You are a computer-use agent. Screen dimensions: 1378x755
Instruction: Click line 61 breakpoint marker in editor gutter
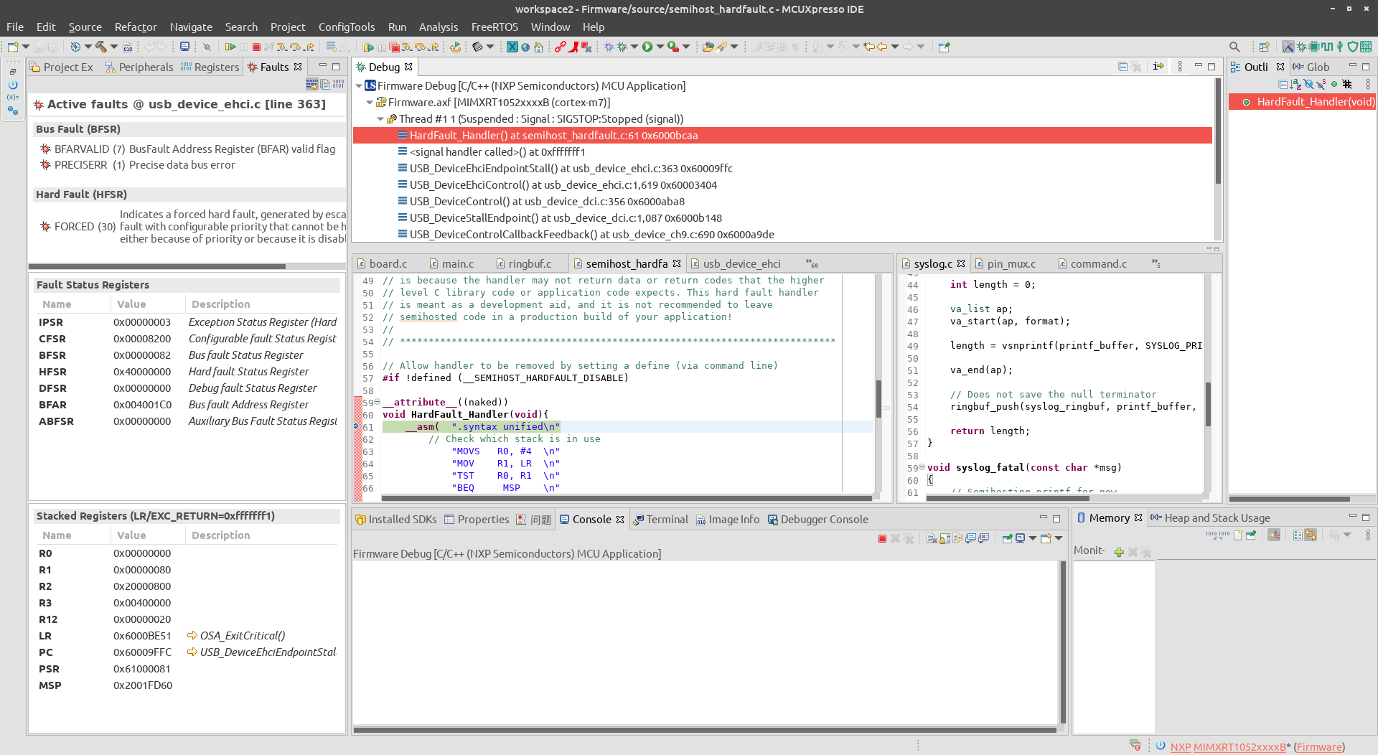point(357,426)
